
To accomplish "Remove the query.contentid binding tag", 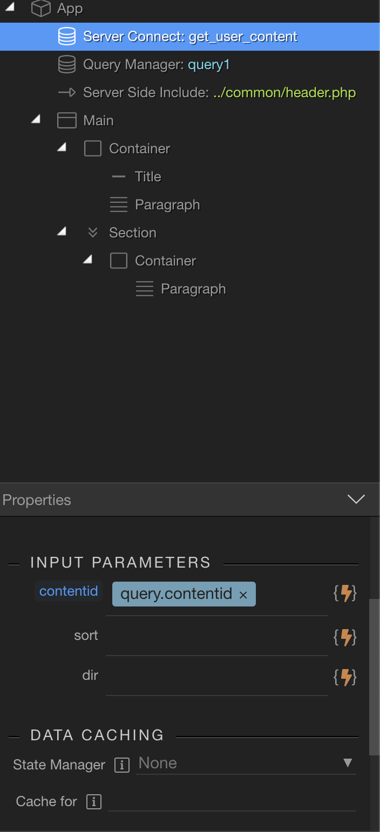I will tap(243, 595).
